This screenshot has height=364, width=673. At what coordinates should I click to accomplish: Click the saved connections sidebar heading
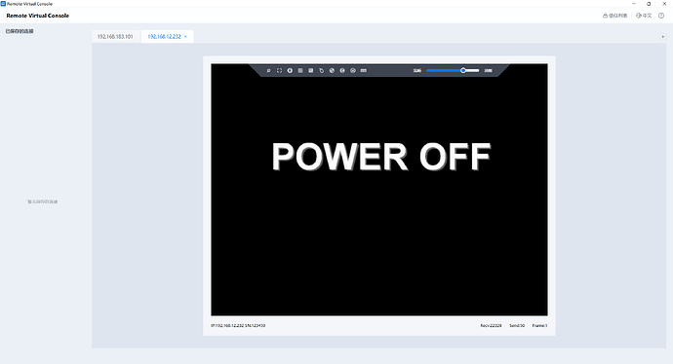click(20, 31)
